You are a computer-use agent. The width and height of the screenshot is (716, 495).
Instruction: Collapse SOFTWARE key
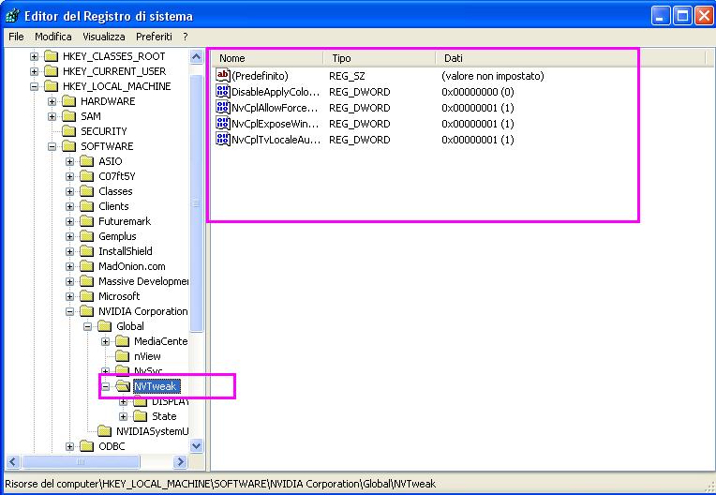[52, 146]
